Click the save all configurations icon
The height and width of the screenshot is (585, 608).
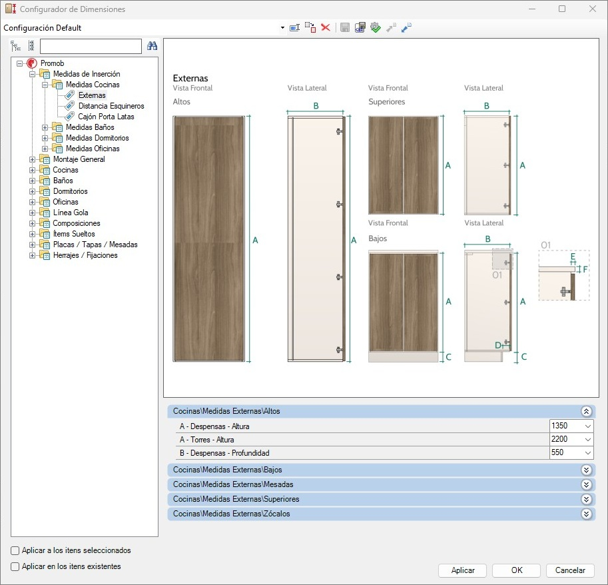tap(360, 27)
